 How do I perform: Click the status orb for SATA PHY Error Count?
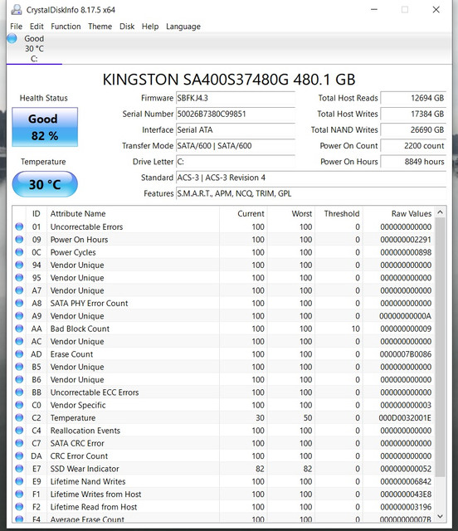click(19, 303)
